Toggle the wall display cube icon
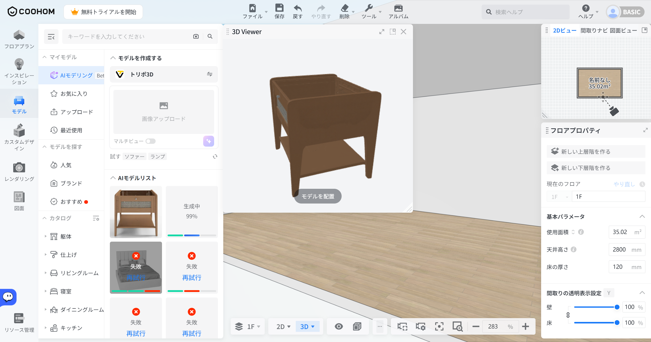 click(x=357, y=327)
